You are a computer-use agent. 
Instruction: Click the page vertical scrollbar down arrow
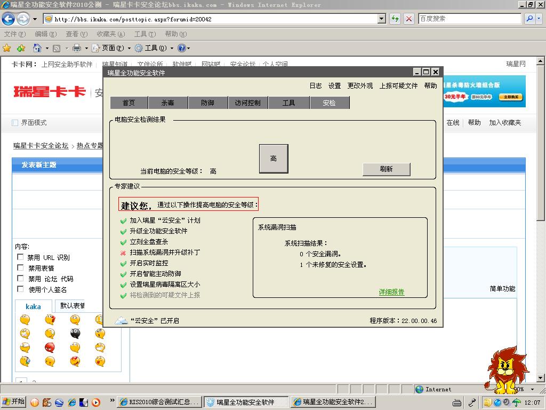540,378
